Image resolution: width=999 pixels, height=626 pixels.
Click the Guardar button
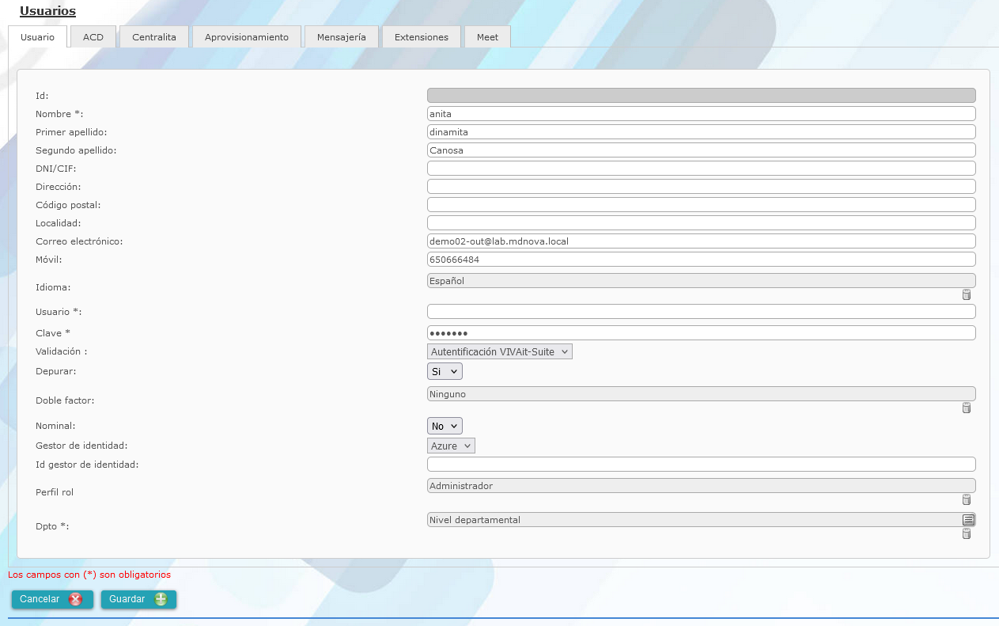point(138,599)
